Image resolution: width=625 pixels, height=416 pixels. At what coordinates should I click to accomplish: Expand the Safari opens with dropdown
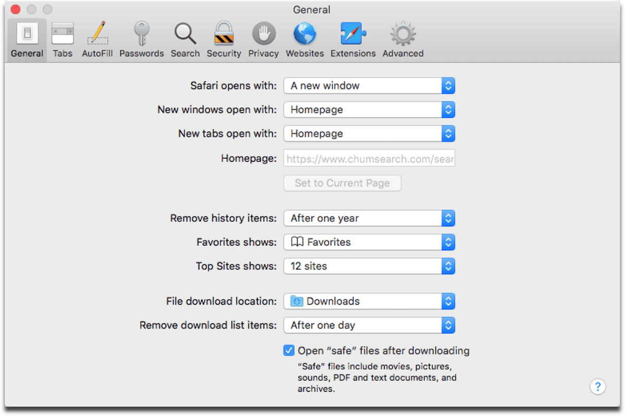(x=369, y=86)
